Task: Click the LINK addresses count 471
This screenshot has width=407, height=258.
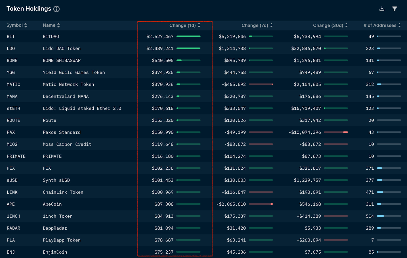Action: 370,192
